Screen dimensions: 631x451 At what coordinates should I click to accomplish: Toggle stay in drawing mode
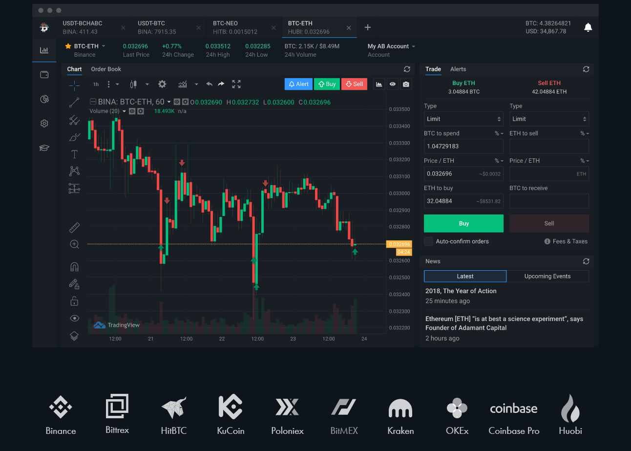pos(74,284)
